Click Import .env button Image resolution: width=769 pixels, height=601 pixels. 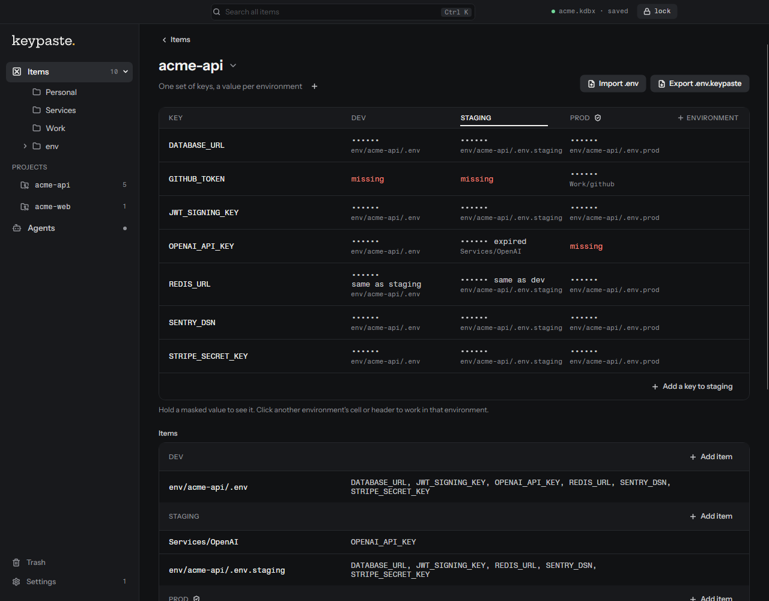tap(613, 84)
